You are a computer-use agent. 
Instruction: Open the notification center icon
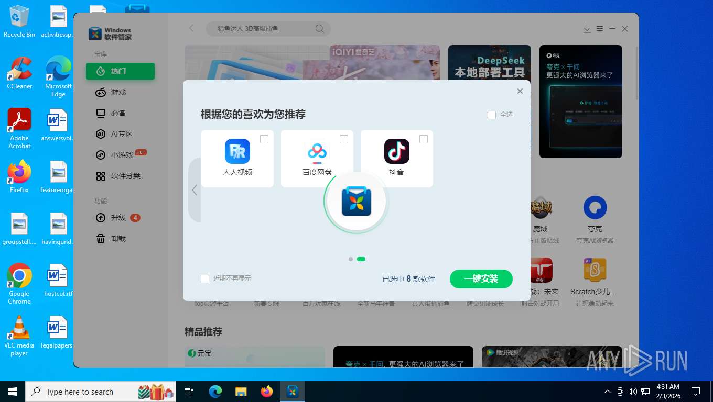(696, 392)
